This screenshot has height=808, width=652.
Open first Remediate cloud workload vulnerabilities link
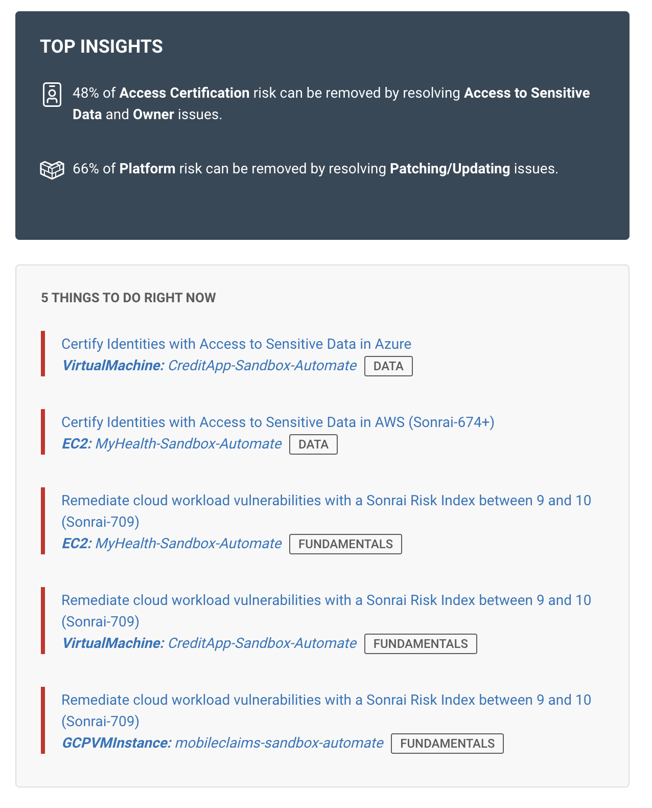click(x=326, y=511)
